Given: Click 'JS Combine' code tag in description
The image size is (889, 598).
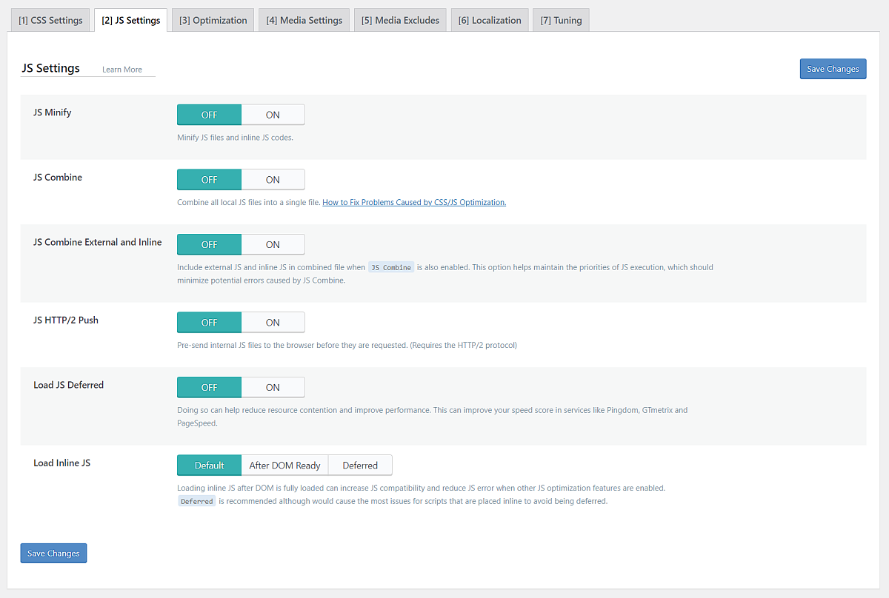Looking at the screenshot, I should [390, 267].
